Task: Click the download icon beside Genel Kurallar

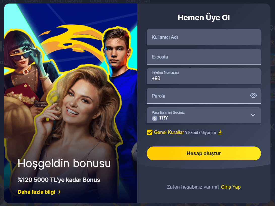Action: click(x=220, y=132)
